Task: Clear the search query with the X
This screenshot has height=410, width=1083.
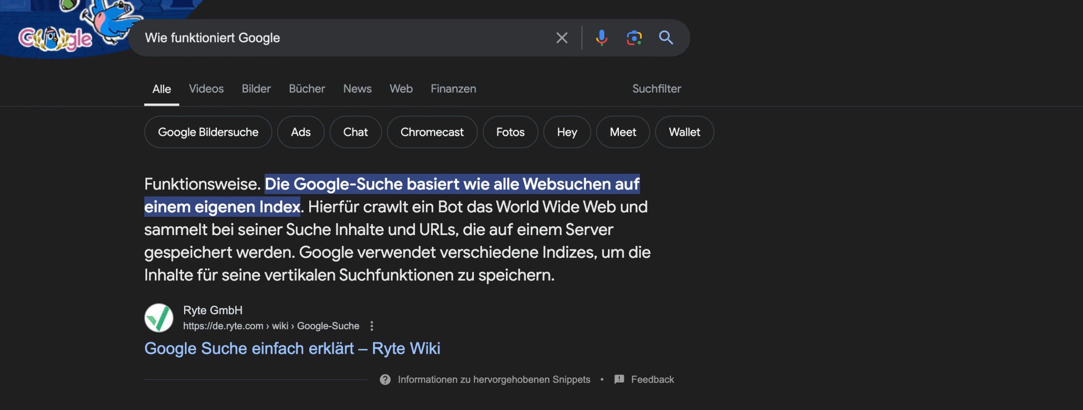Action: [x=562, y=38]
